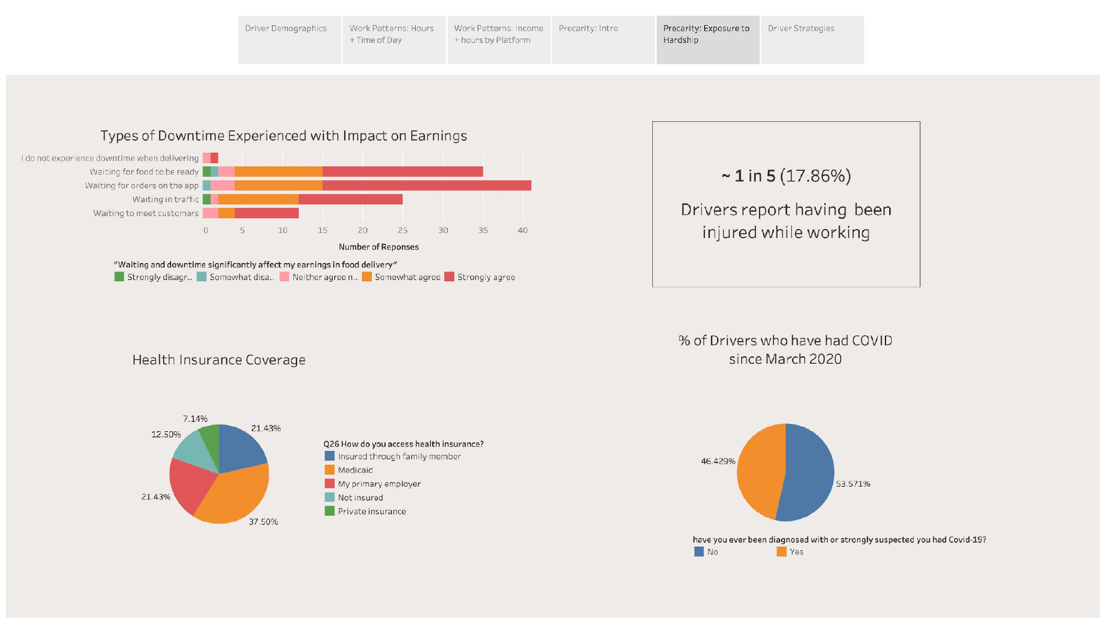The height and width of the screenshot is (618, 1100).
Task: Click red segment of orders-on-app bar
Action: (x=426, y=186)
